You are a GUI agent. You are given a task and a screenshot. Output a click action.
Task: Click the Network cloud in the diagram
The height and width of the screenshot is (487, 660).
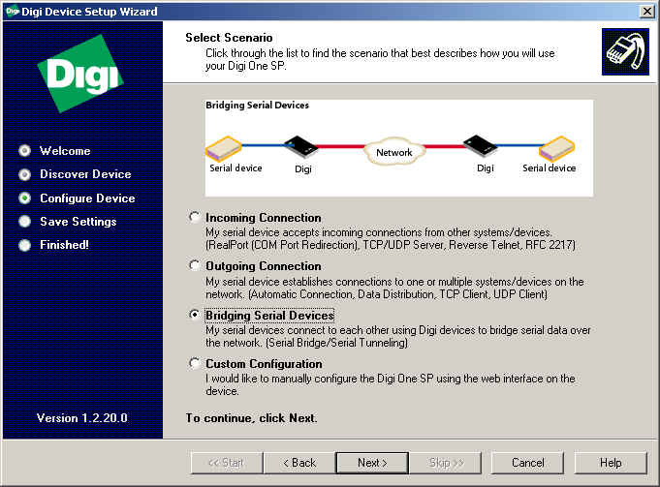tap(393, 152)
